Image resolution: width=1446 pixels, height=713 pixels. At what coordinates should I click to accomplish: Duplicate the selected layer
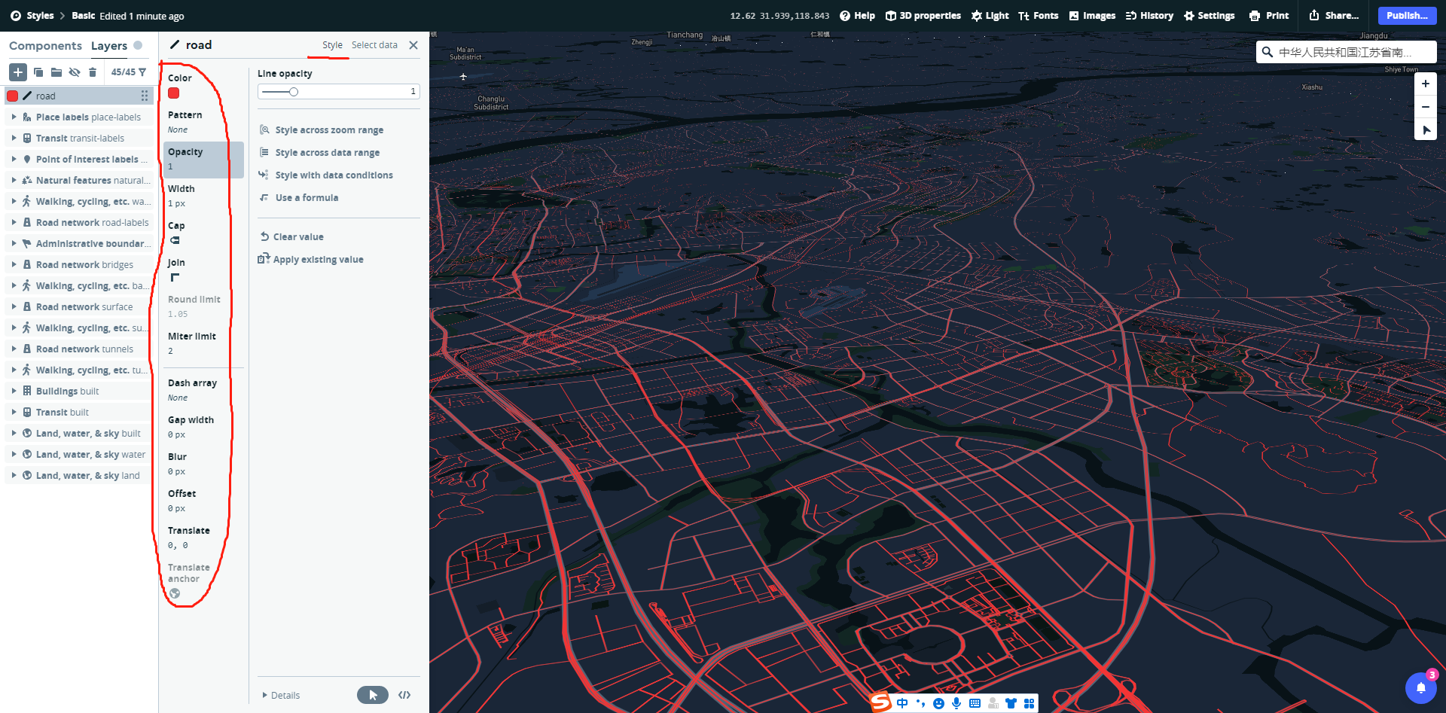tap(38, 72)
